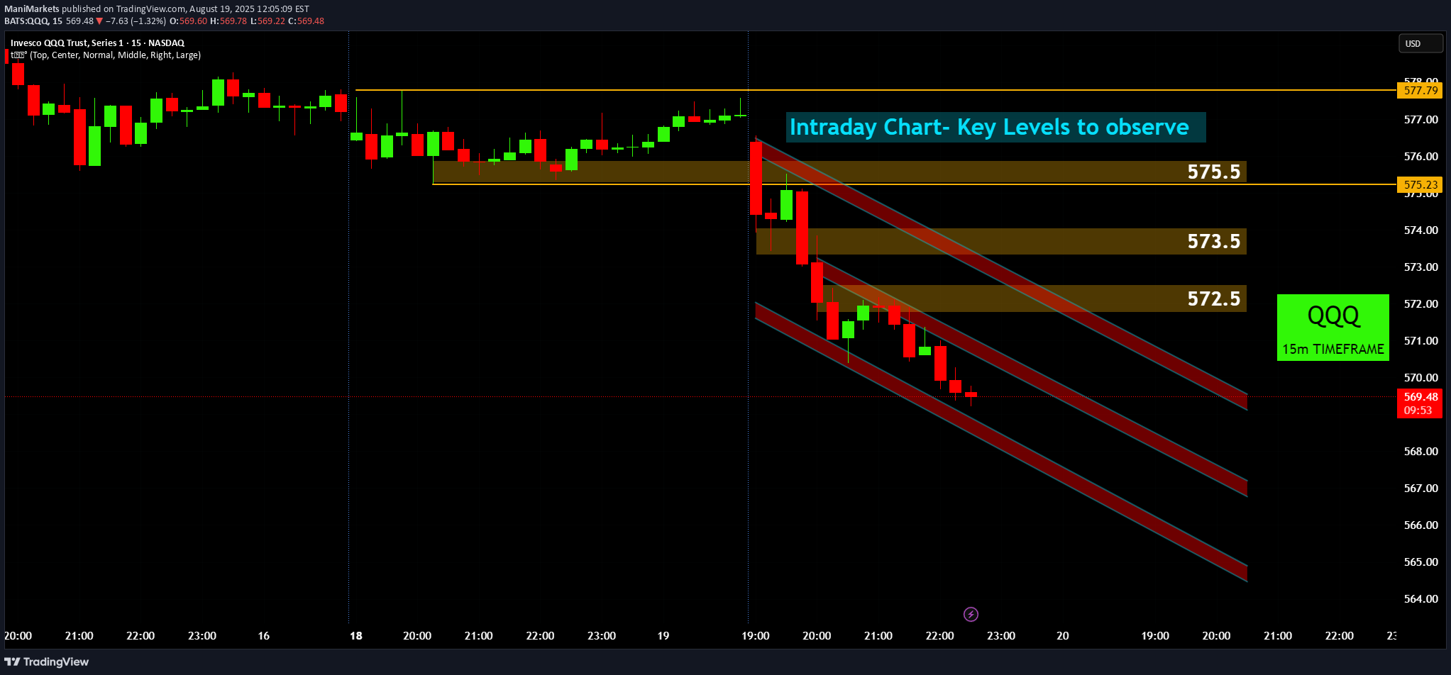
Task: Open the USD currency selector
Action: coord(1420,44)
